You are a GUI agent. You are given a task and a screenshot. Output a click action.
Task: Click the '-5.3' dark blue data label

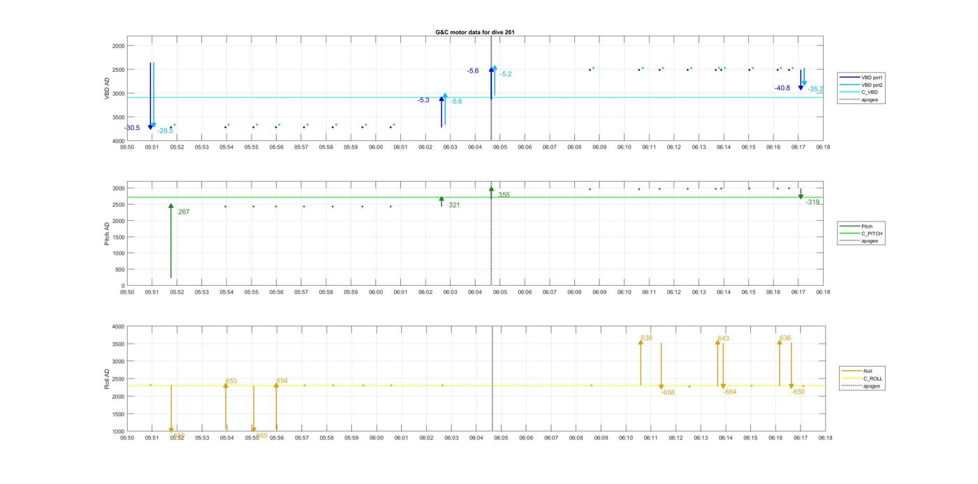pyautogui.click(x=423, y=101)
